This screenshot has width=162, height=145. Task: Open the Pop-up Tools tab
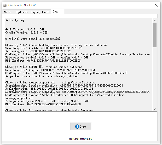40,12
